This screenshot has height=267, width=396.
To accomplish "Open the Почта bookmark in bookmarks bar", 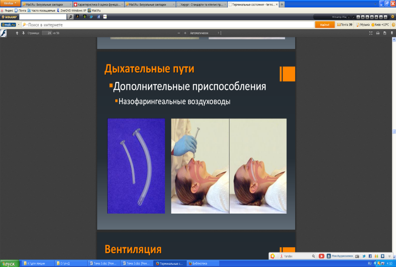I will tap(21, 11).
